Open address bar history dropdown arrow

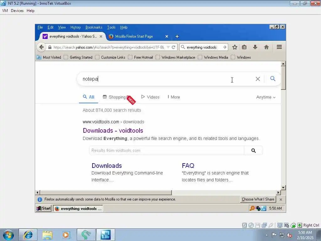168,47
